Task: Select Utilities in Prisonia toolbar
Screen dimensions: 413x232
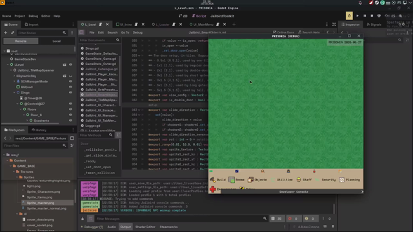Action: point(282,180)
